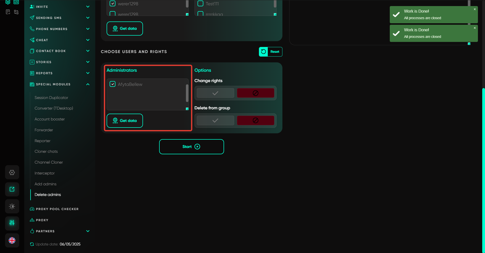Collapse the Special Modules section

point(88,84)
